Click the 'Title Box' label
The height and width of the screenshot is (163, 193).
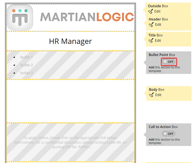point(156,35)
